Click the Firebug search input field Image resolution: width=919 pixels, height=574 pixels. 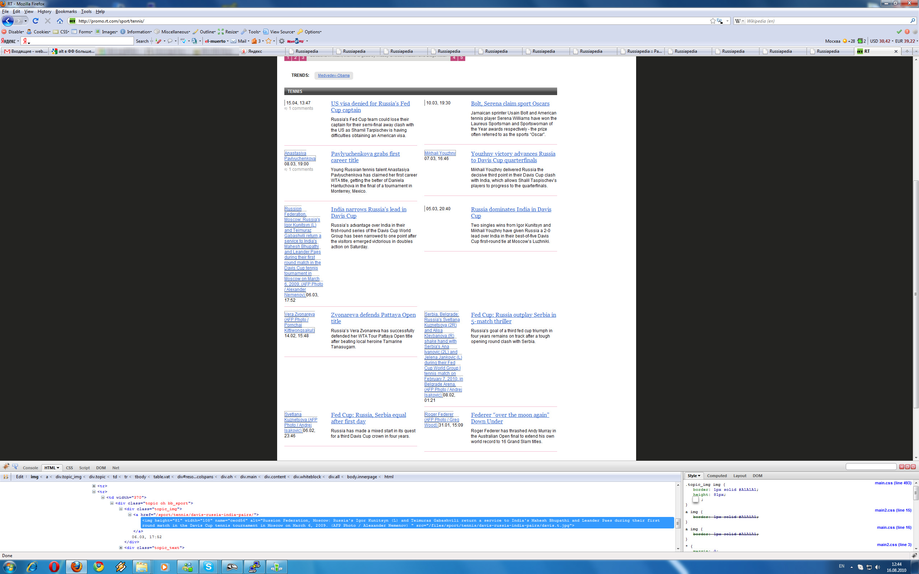tap(871, 467)
